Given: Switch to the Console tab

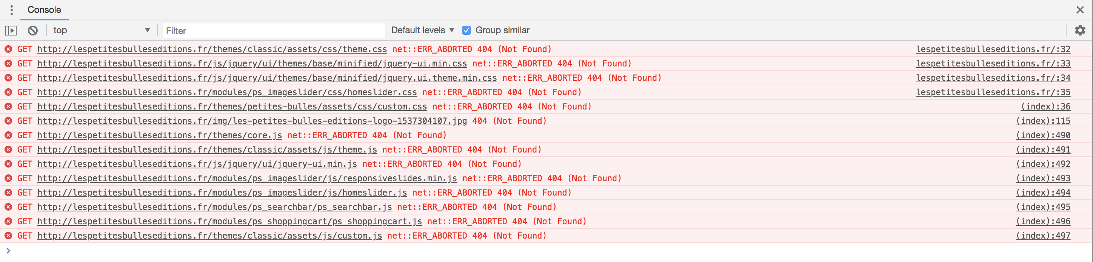Looking at the screenshot, I should 44,10.
